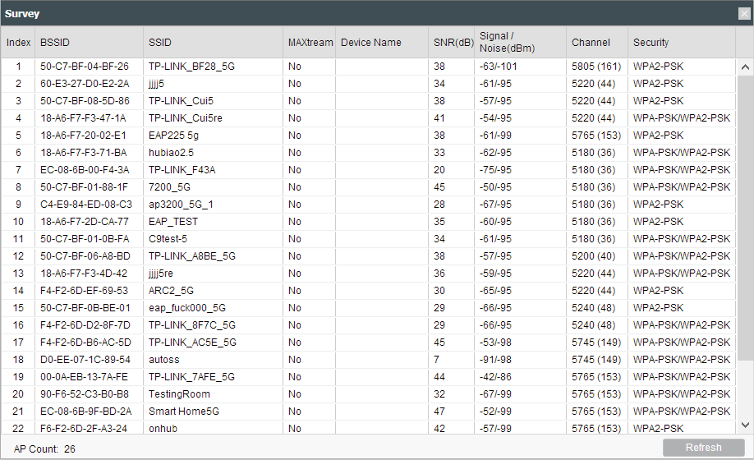This screenshot has height=460, width=754.
Task: Click BSSID D0-EE-07-1C-89-54
Action: 85,360
